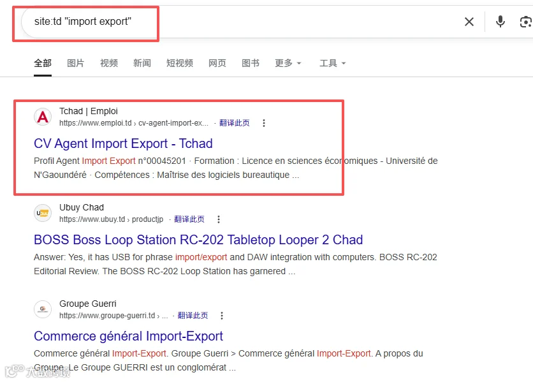Image resolution: width=533 pixels, height=382 pixels.
Task: Clear the search query with X icon
Action: tap(469, 22)
